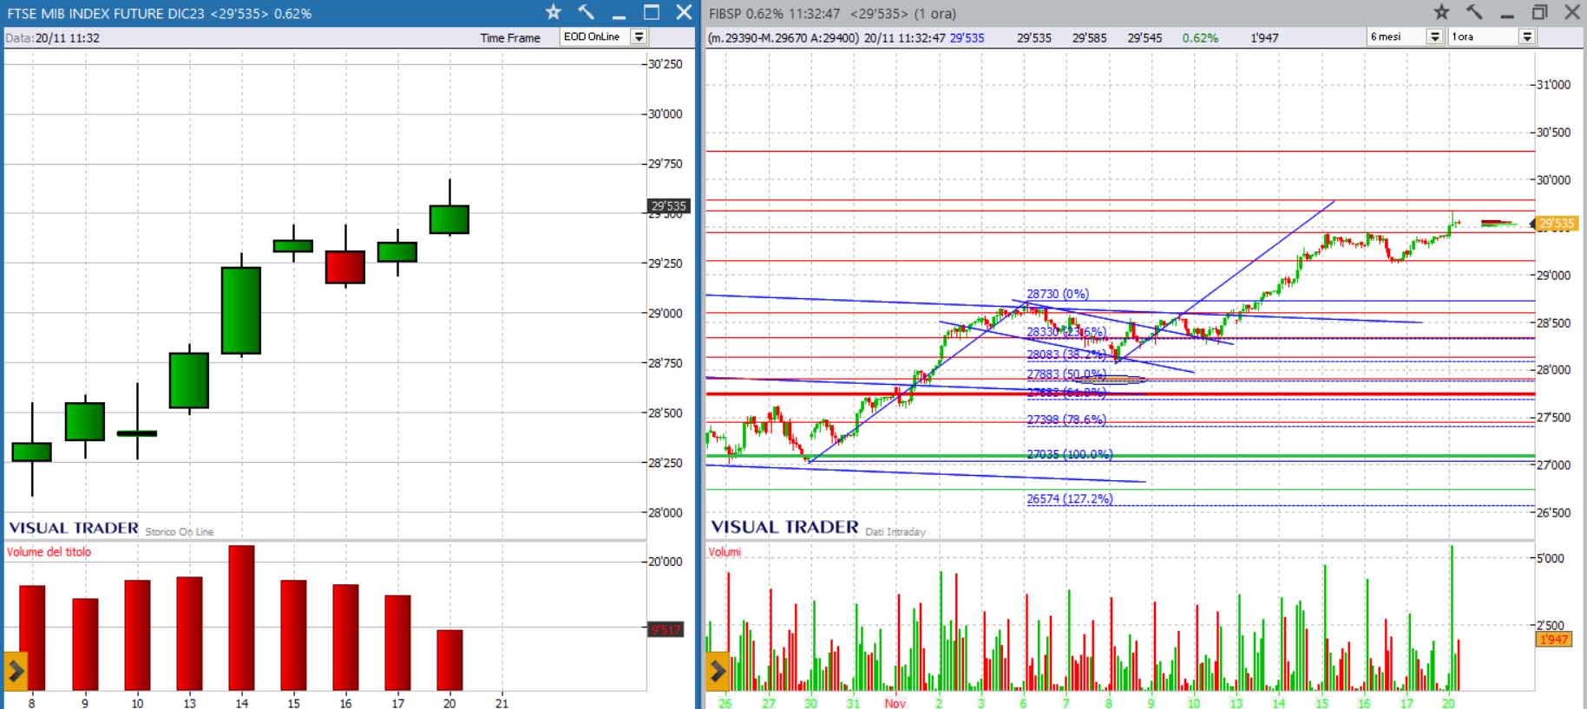
Task: Click the (m.29390-M.29670 A:29400) info text
Action: [784, 38]
